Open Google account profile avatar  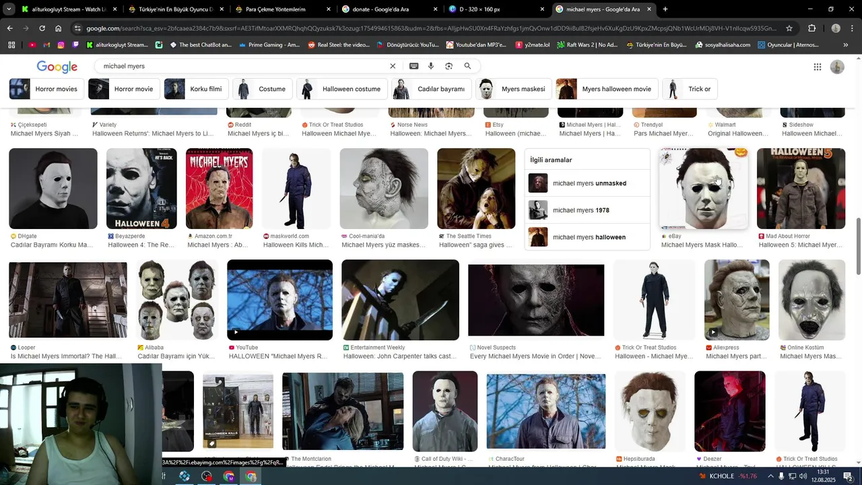[837, 67]
